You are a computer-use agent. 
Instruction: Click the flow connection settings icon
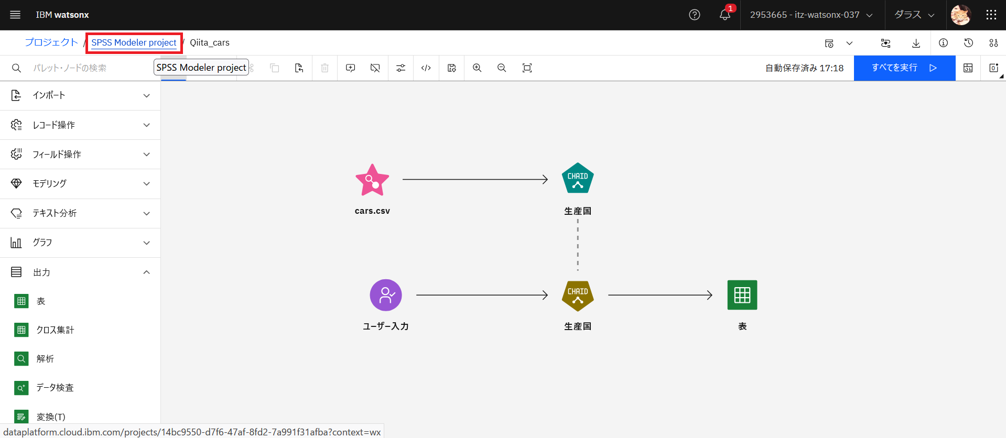coord(886,43)
